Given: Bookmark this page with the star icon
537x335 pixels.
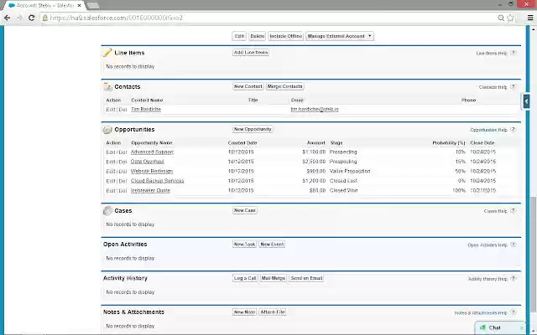Looking at the screenshot, I should [510, 18].
